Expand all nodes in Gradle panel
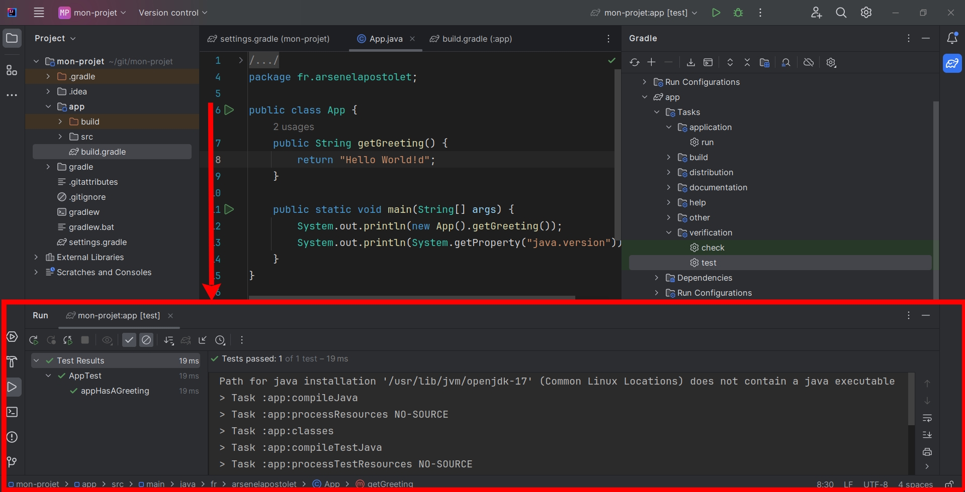The image size is (965, 492). click(730, 62)
